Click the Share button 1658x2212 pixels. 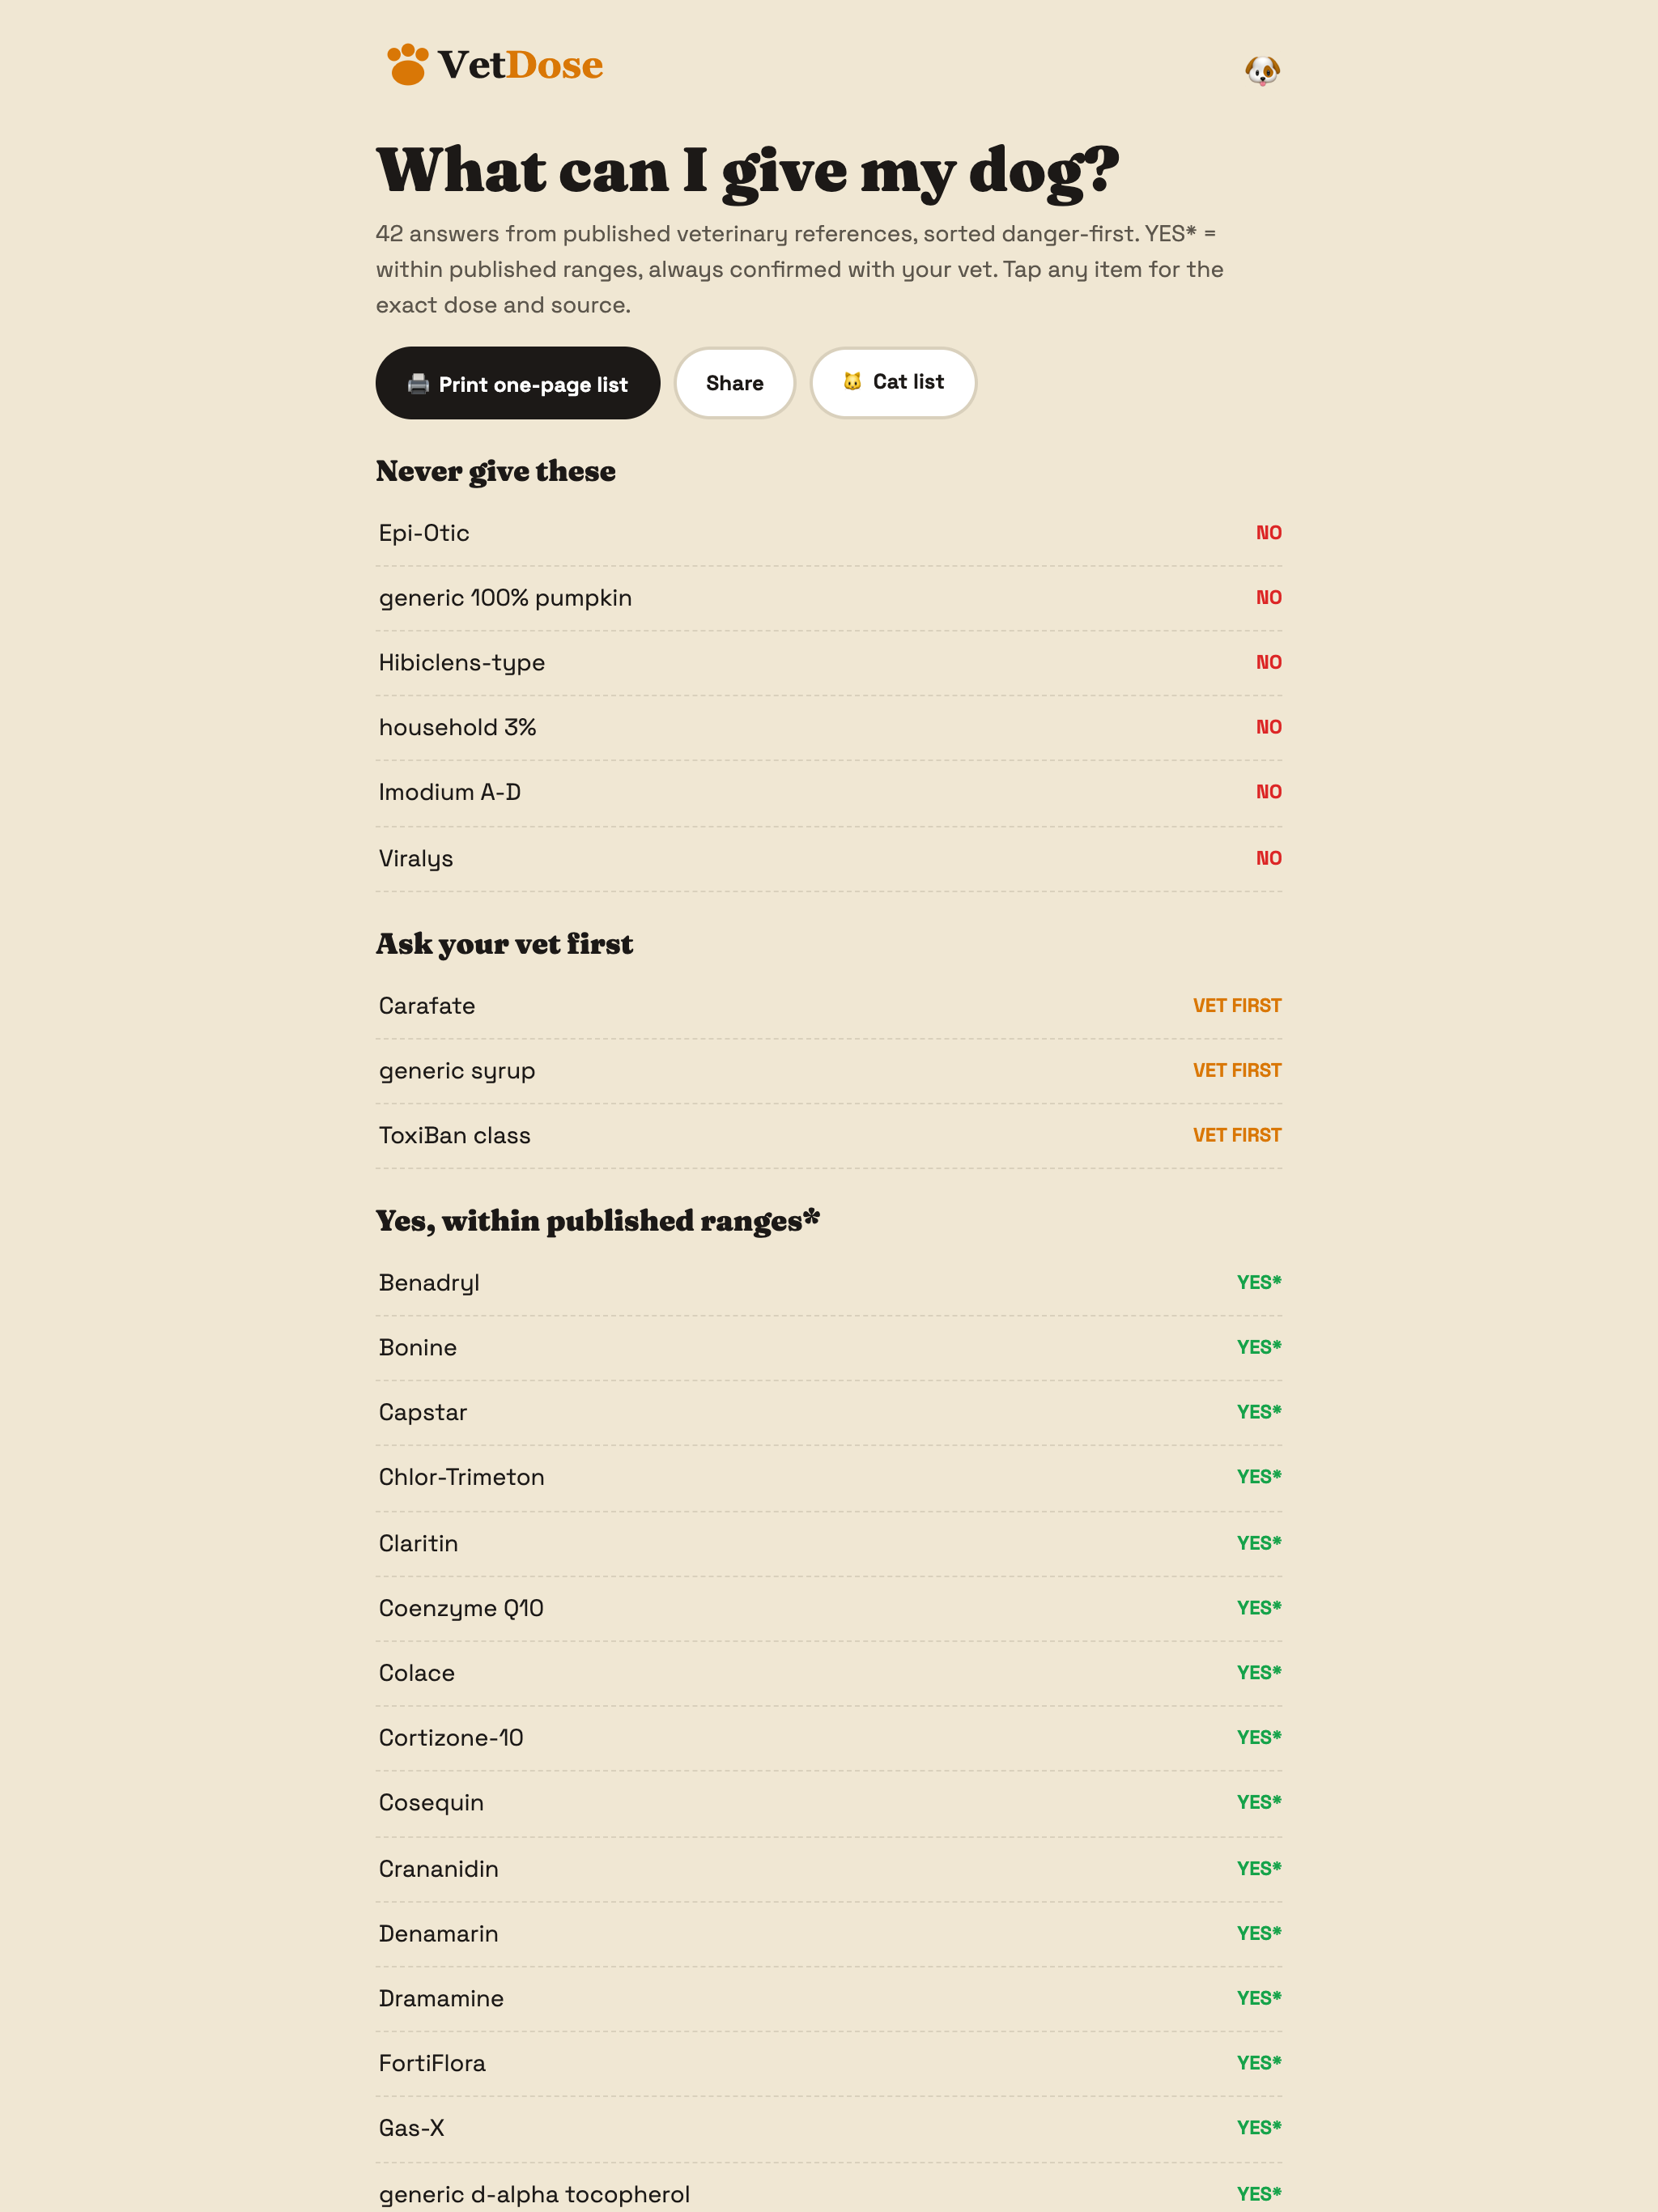click(x=735, y=383)
